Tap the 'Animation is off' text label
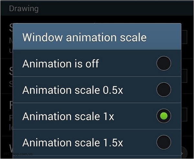The height and width of the screenshot is (159, 194). 60,64
